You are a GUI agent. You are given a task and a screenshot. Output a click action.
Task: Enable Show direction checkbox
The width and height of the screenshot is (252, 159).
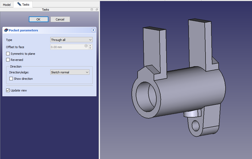click(11, 79)
